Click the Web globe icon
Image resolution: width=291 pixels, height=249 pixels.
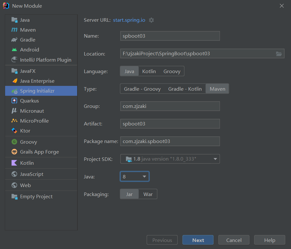tap(14, 185)
